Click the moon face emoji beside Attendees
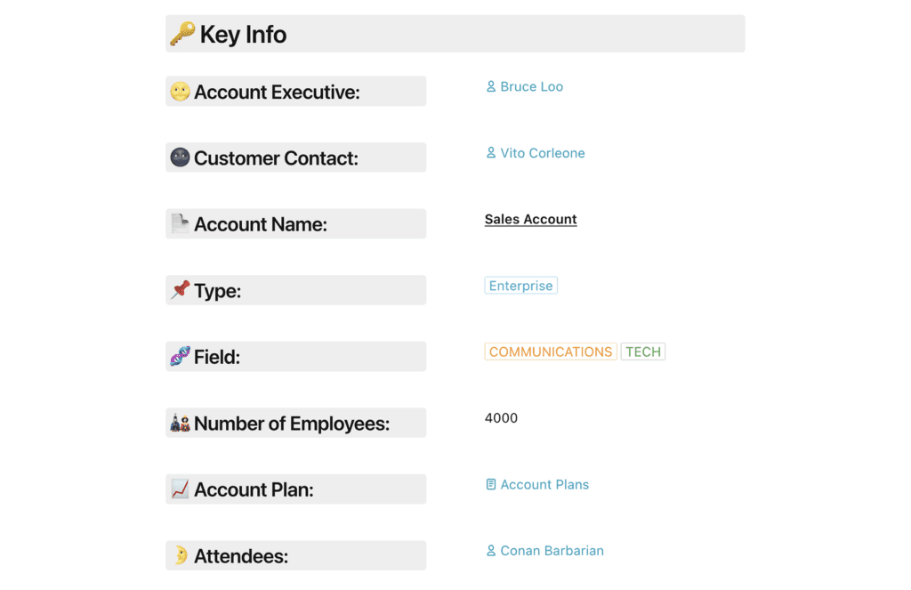Image resolution: width=911 pixels, height=590 pixels. click(180, 555)
